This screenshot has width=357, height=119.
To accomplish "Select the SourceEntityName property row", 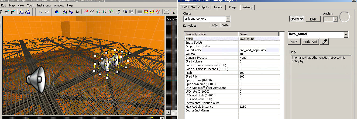I will point(232,110).
